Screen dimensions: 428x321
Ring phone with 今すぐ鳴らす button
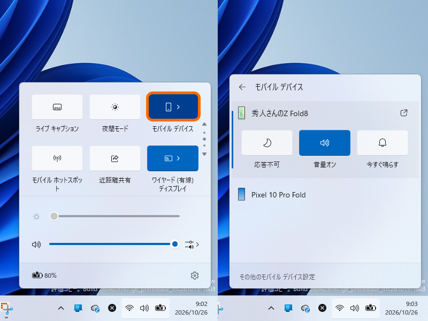tap(383, 143)
